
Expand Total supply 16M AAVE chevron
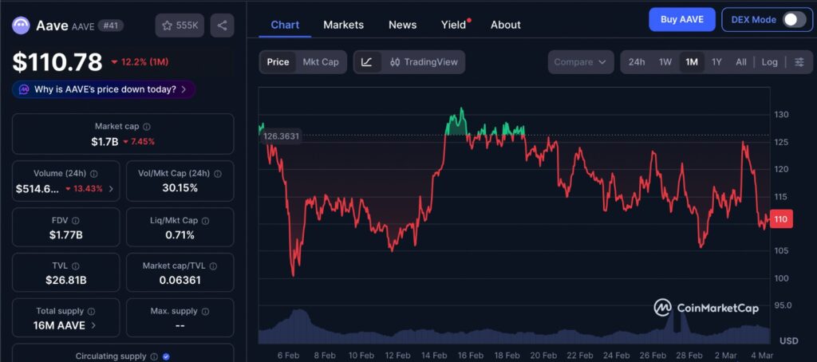[x=93, y=325]
